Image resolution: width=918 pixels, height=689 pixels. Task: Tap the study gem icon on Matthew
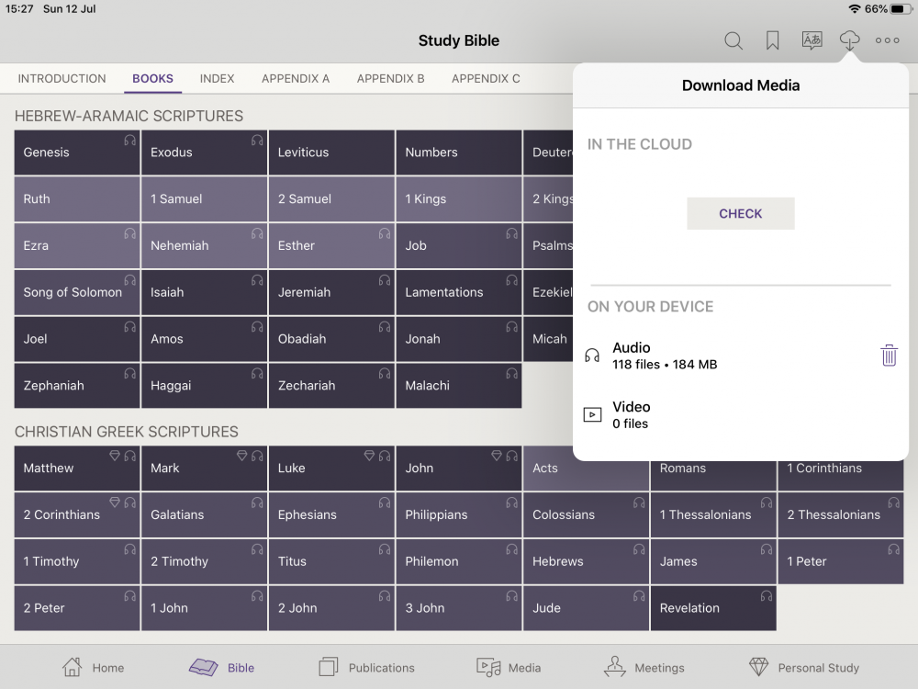tap(115, 456)
